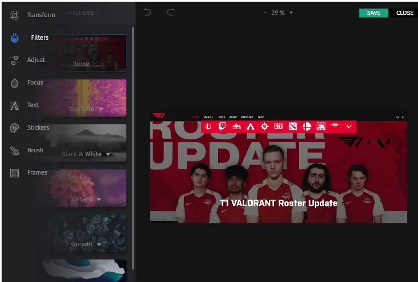The height and width of the screenshot is (282, 418).
Task: Select the Brush tool icon
Action: coord(15,151)
